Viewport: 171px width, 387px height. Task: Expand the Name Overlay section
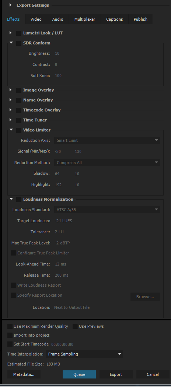pos(11,100)
